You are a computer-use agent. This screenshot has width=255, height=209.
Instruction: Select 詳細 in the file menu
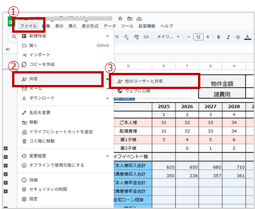click(66, 180)
